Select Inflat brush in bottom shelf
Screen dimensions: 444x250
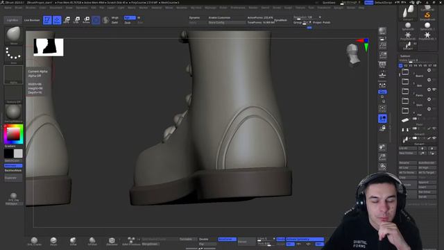[x=73, y=241]
